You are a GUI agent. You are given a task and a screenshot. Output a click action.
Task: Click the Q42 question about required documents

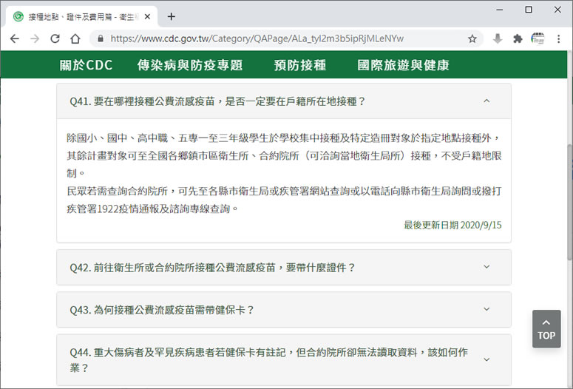(x=213, y=268)
